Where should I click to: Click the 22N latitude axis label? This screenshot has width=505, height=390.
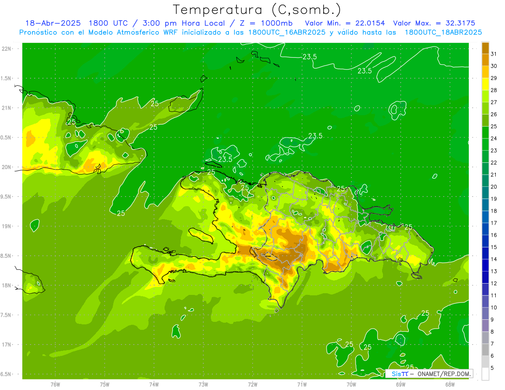pyautogui.click(x=7, y=49)
